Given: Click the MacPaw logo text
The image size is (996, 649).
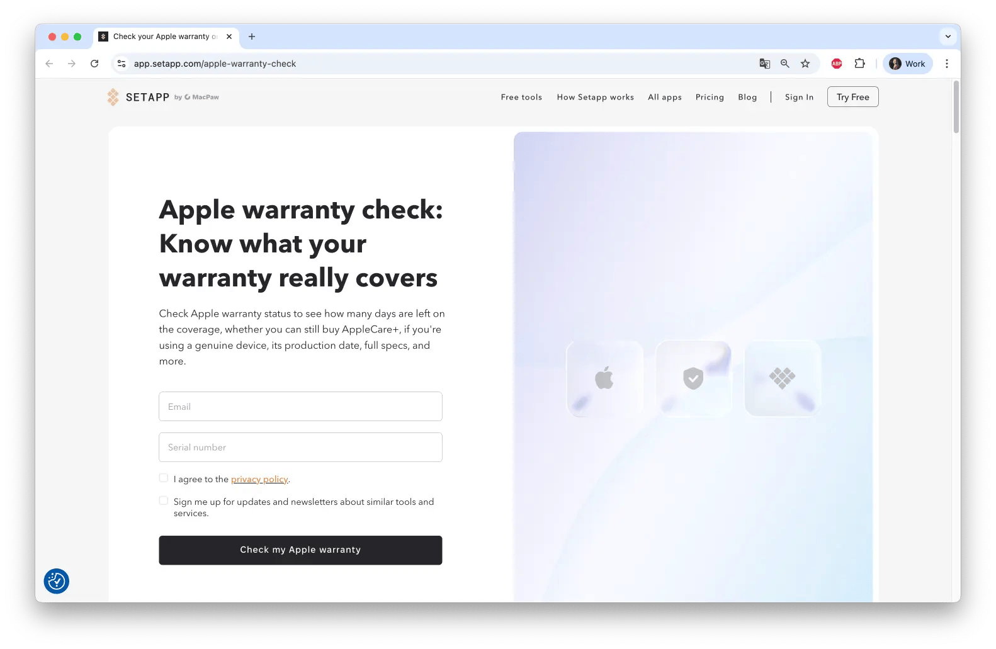Looking at the screenshot, I should (202, 97).
